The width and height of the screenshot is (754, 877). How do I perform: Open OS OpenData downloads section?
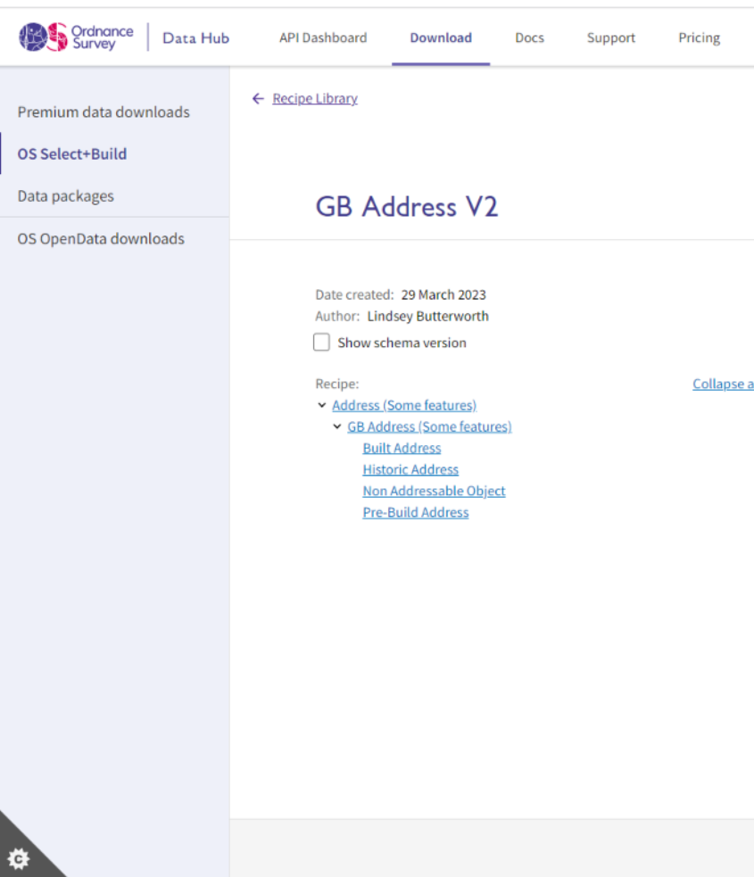[x=100, y=238]
